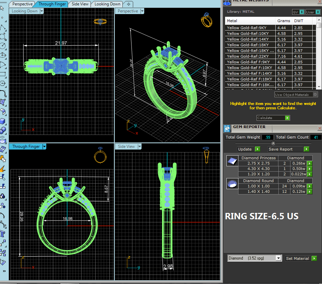Expand the Diamond material dropdown
This screenshot has width=322, height=284.
[x=278, y=258]
